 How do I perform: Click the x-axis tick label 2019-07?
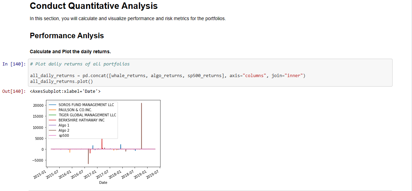click(152, 174)
